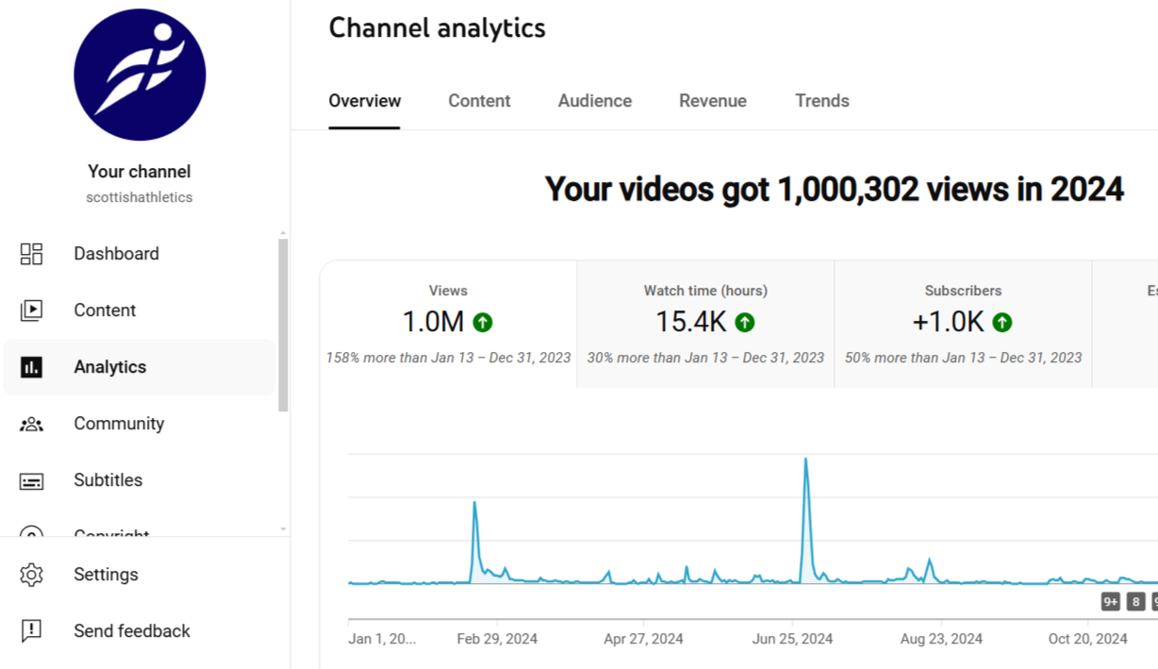The height and width of the screenshot is (669, 1158).
Task: Open Settings via the gear icon
Action: click(31, 575)
